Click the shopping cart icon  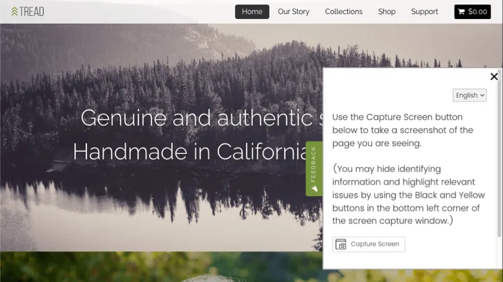point(462,12)
